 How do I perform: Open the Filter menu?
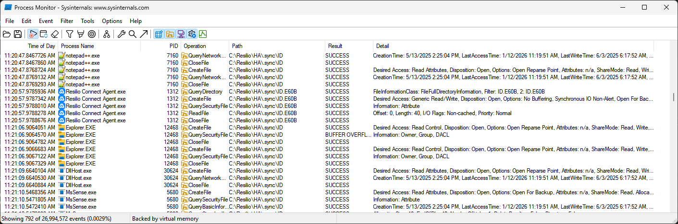coord(67,21)
